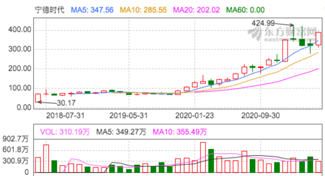Click the 30.17 low price annotation
This screenshot has width=325, height=176.
(66, 103)
